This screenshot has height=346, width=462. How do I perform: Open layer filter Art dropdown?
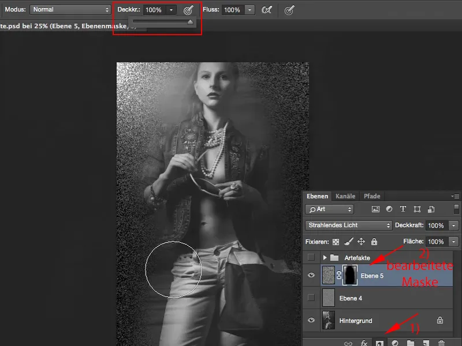pos(329,209)
